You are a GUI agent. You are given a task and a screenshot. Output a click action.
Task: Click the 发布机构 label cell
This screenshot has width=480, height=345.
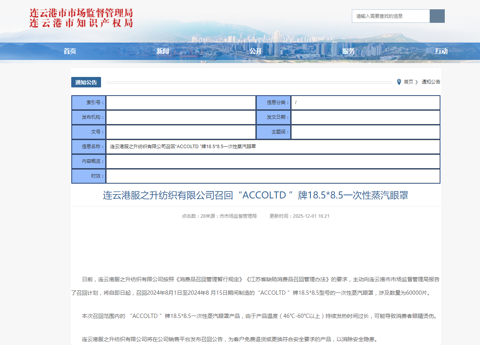point(89,117)
